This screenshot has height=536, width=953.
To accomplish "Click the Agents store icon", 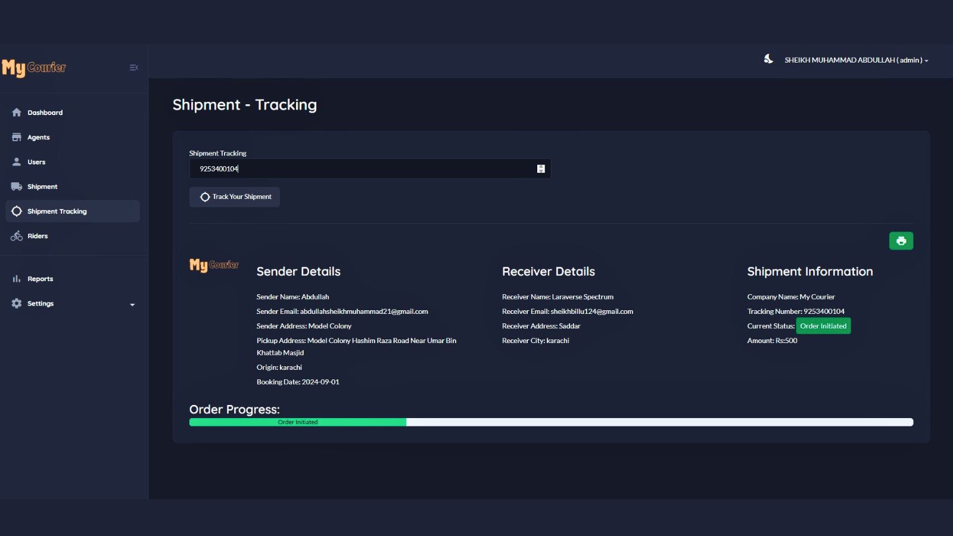I will pyautogui.click(x=17, y=137).
